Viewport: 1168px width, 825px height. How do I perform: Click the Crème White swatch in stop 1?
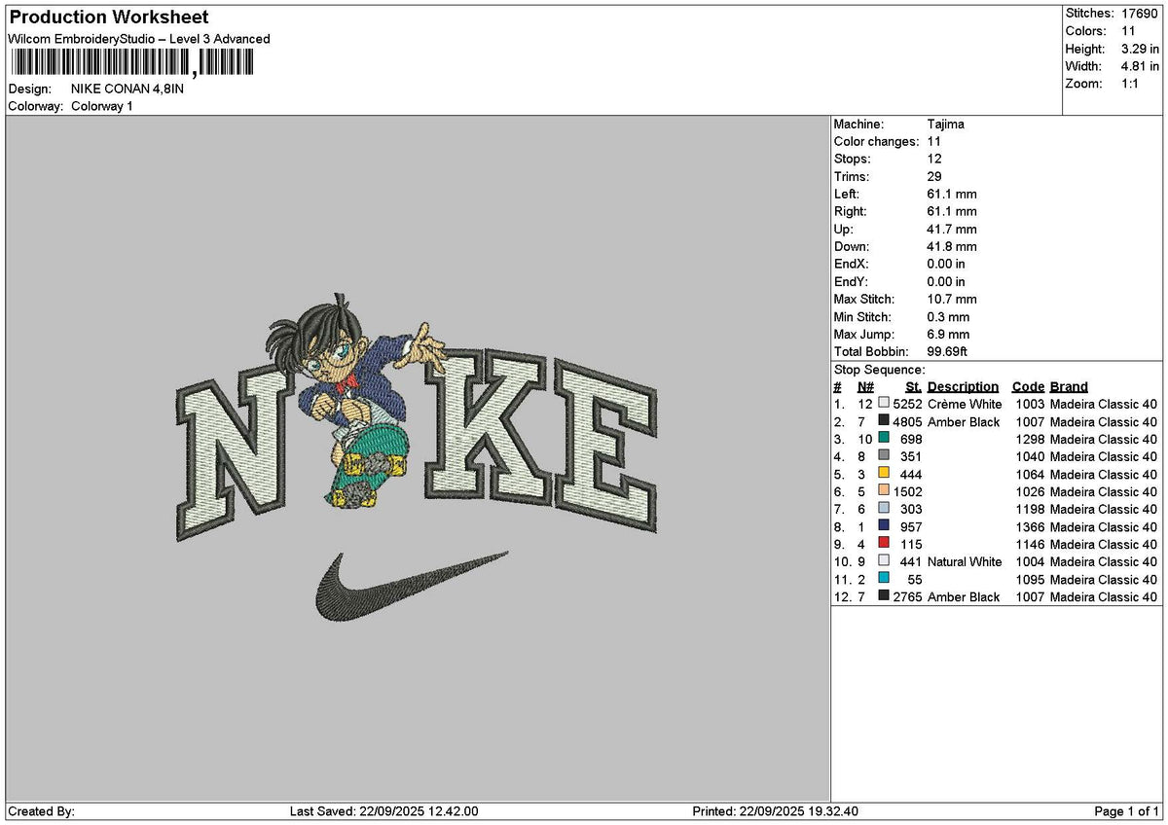[884, 404]
